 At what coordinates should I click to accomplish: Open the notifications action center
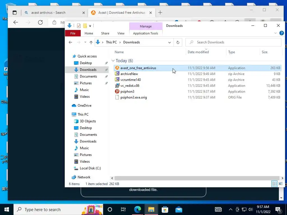coord(278,209)
